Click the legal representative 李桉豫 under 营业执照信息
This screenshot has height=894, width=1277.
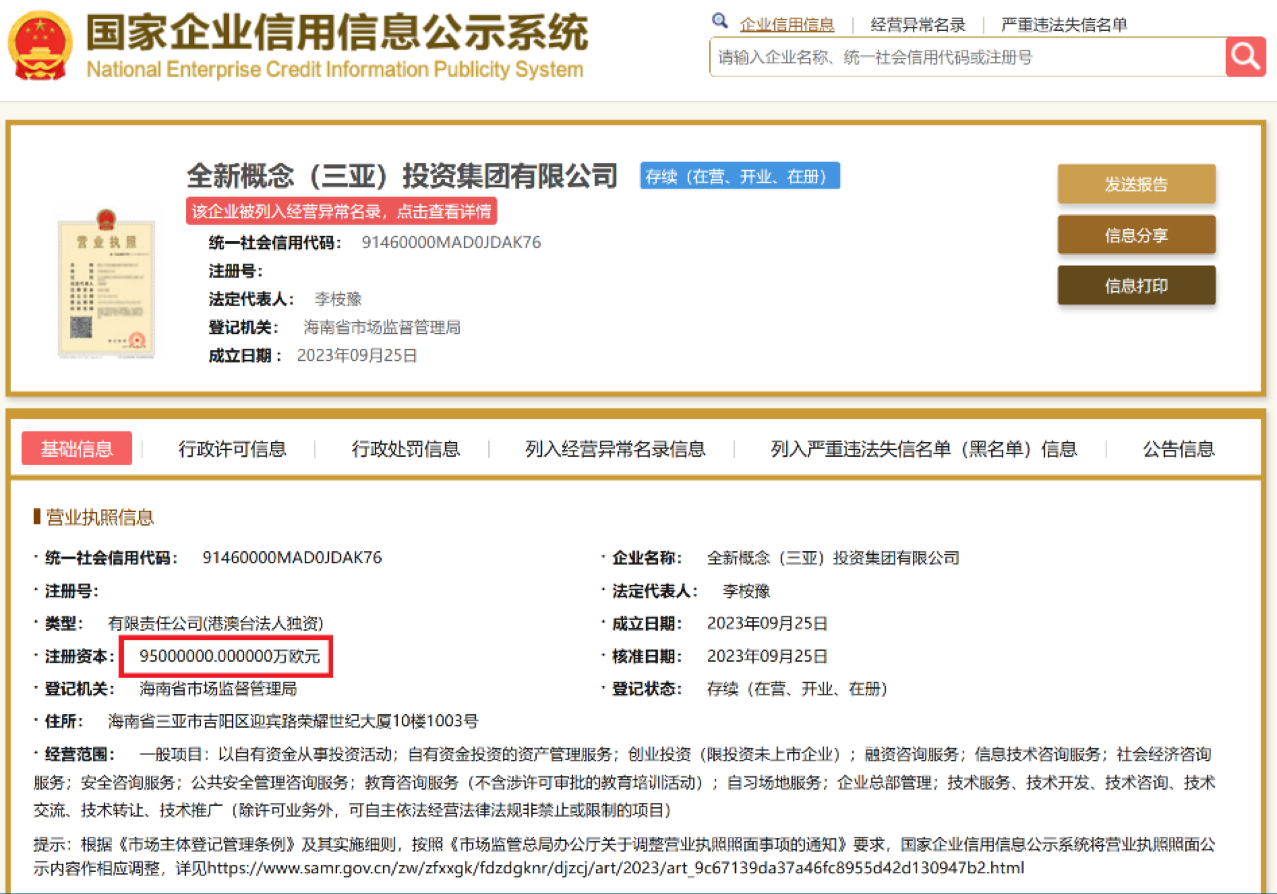[x=746, y=590]
